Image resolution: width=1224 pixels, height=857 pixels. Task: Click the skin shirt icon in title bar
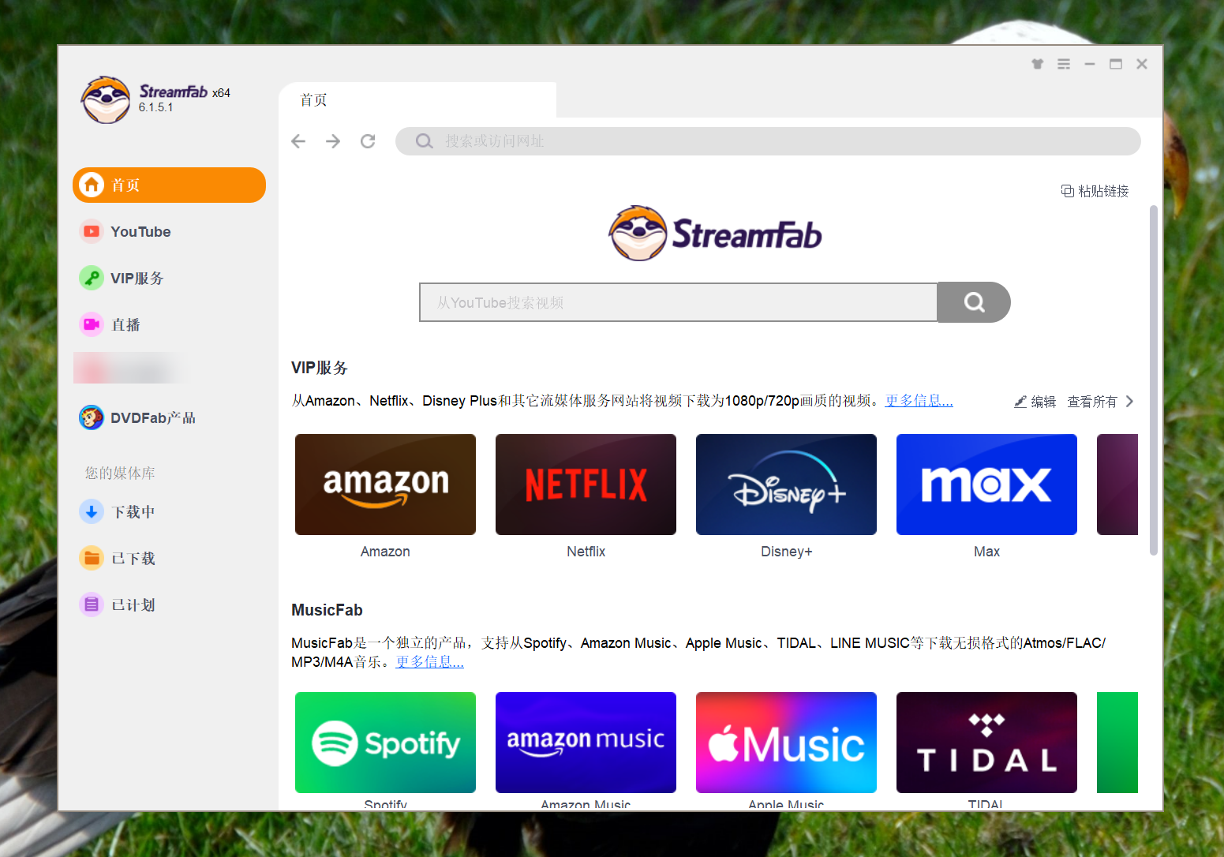pyautogui.click(x=1038, y=64)
